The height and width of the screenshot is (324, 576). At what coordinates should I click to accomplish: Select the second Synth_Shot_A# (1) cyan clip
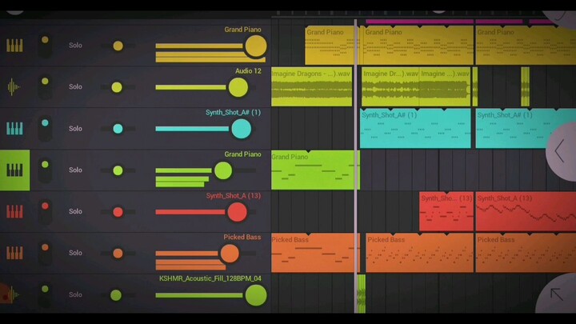[x=526, y=129]
